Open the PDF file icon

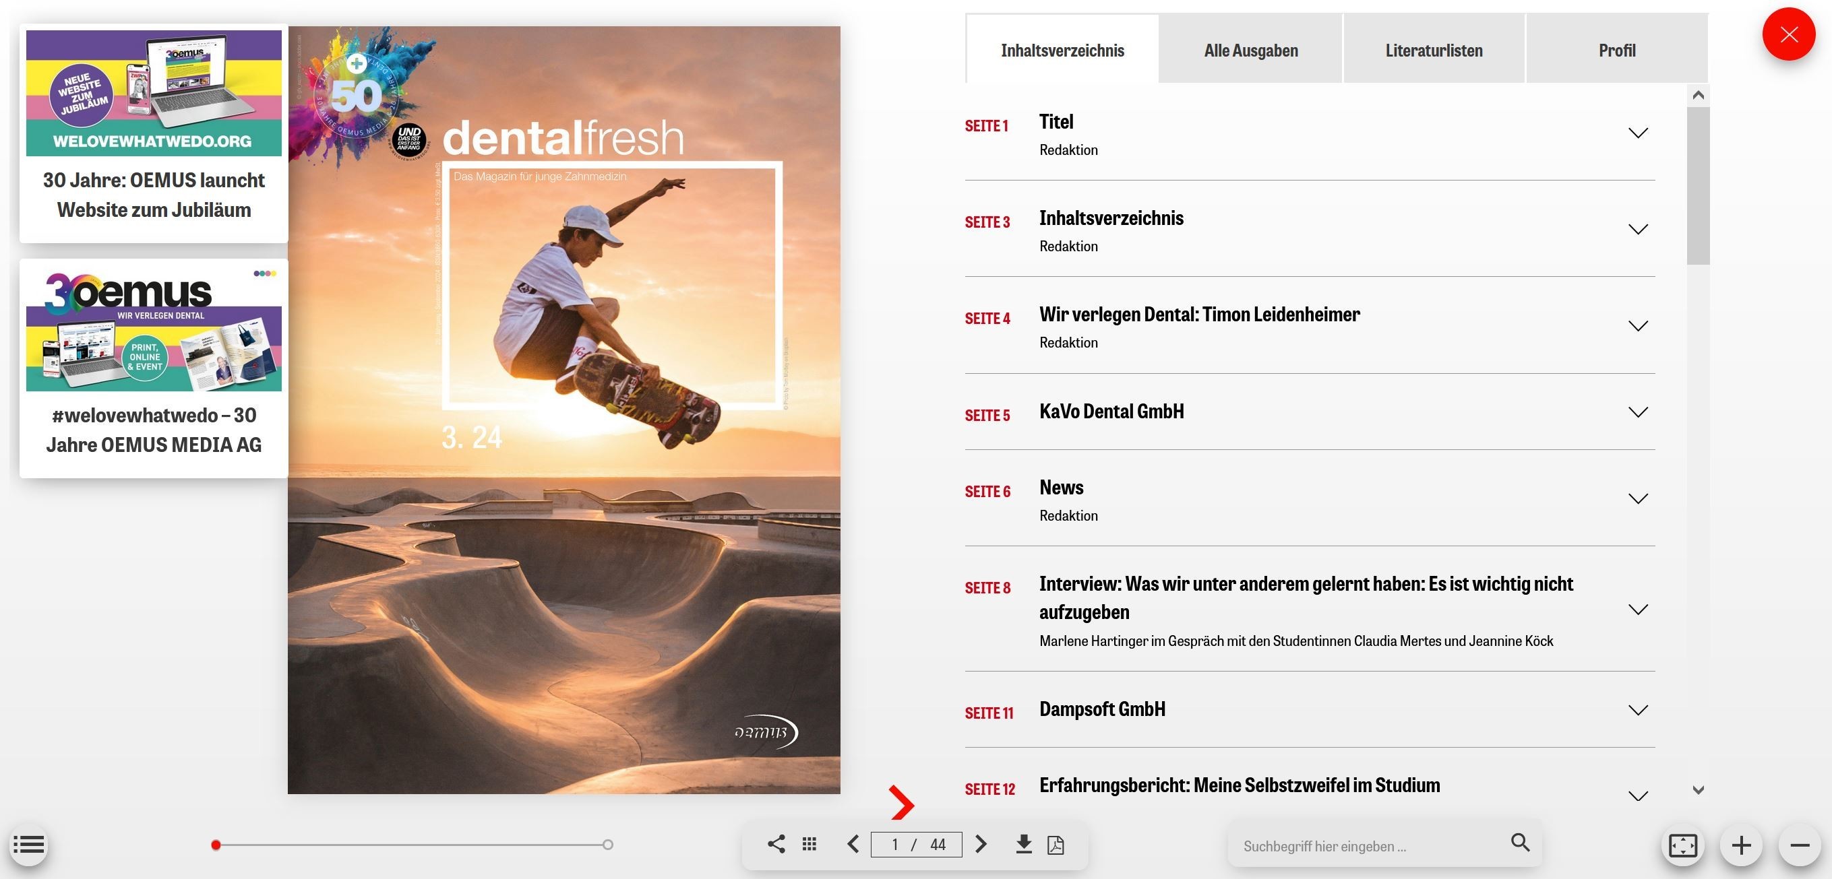click(x=1056, y=845)
